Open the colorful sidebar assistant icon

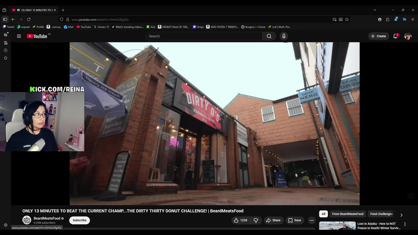[6, 35]
